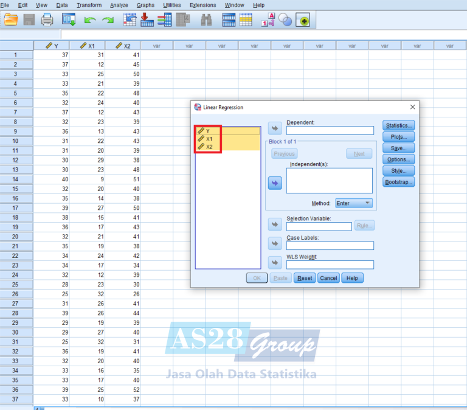The height and width of the screenshot is (410, 467).
Task: Click the arrow button beside Independent(s) box
Action: [275, 183]
